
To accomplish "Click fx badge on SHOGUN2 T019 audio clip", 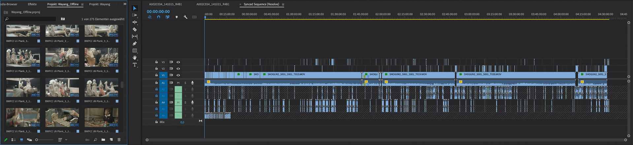I will (x=386, y=82).
